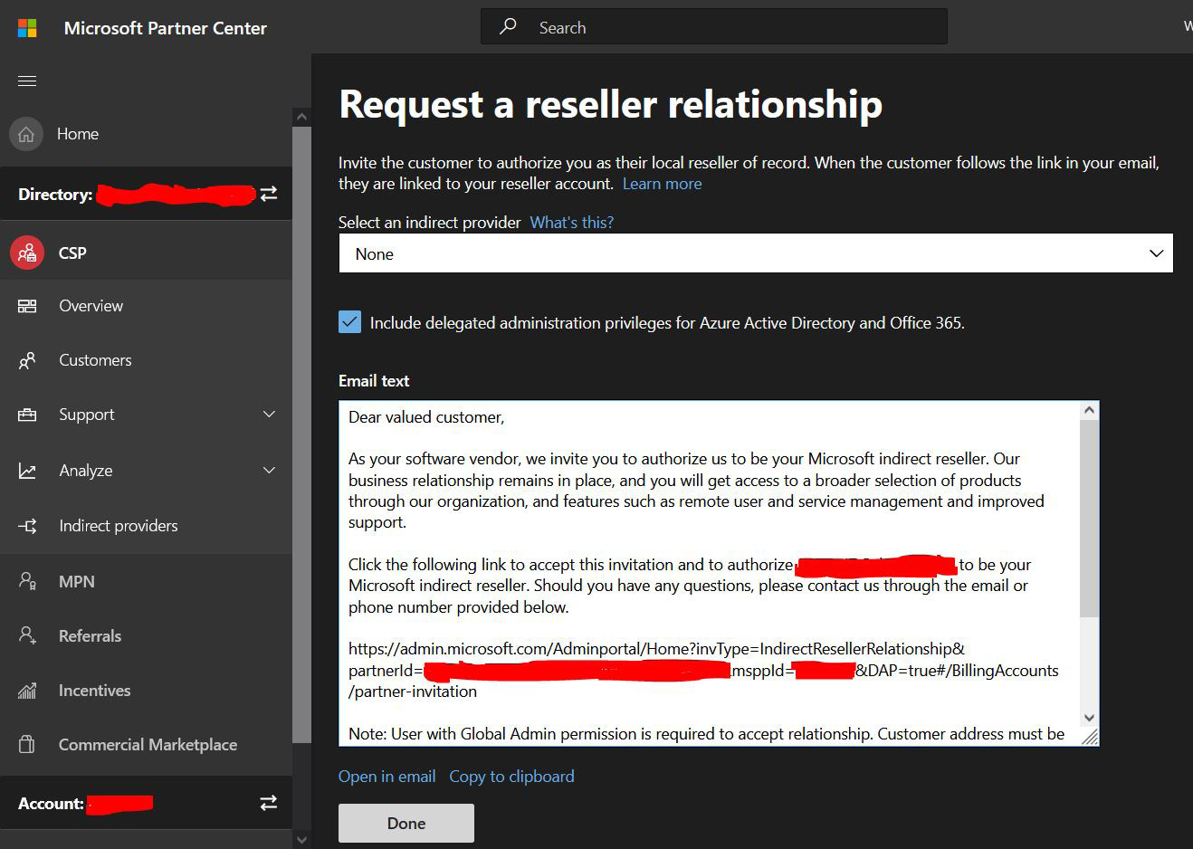1193x849 pixels.
Task: Click the Microsoft logo icon
Action: click(x=27, y=28)
